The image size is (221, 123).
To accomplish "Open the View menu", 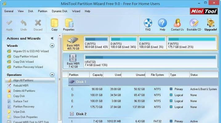I will [x=21, y=11].
